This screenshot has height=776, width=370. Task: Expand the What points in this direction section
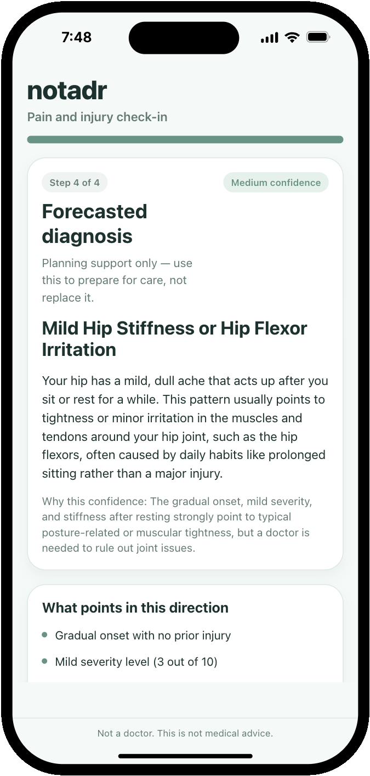click(135, 608)
